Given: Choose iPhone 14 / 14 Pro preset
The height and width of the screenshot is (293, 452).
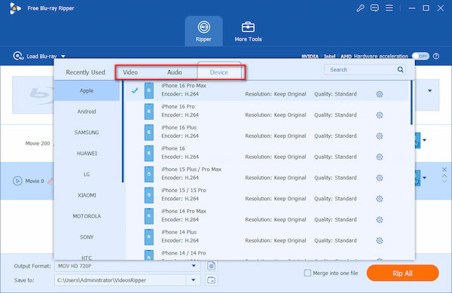Looking at the screenshot, I should pyautogui.click(x=268, y=255).
